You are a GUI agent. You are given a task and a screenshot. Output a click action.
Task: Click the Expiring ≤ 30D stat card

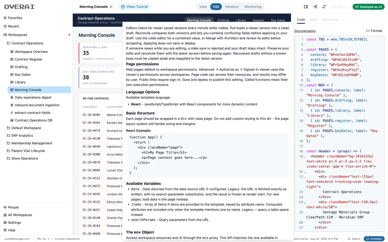click(100, 53)
